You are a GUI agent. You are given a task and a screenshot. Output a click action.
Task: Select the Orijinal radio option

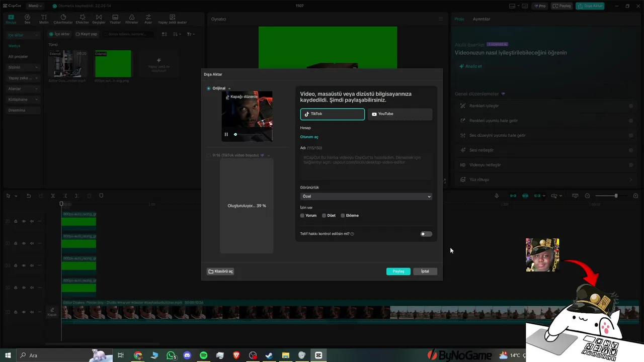point(209,88)
